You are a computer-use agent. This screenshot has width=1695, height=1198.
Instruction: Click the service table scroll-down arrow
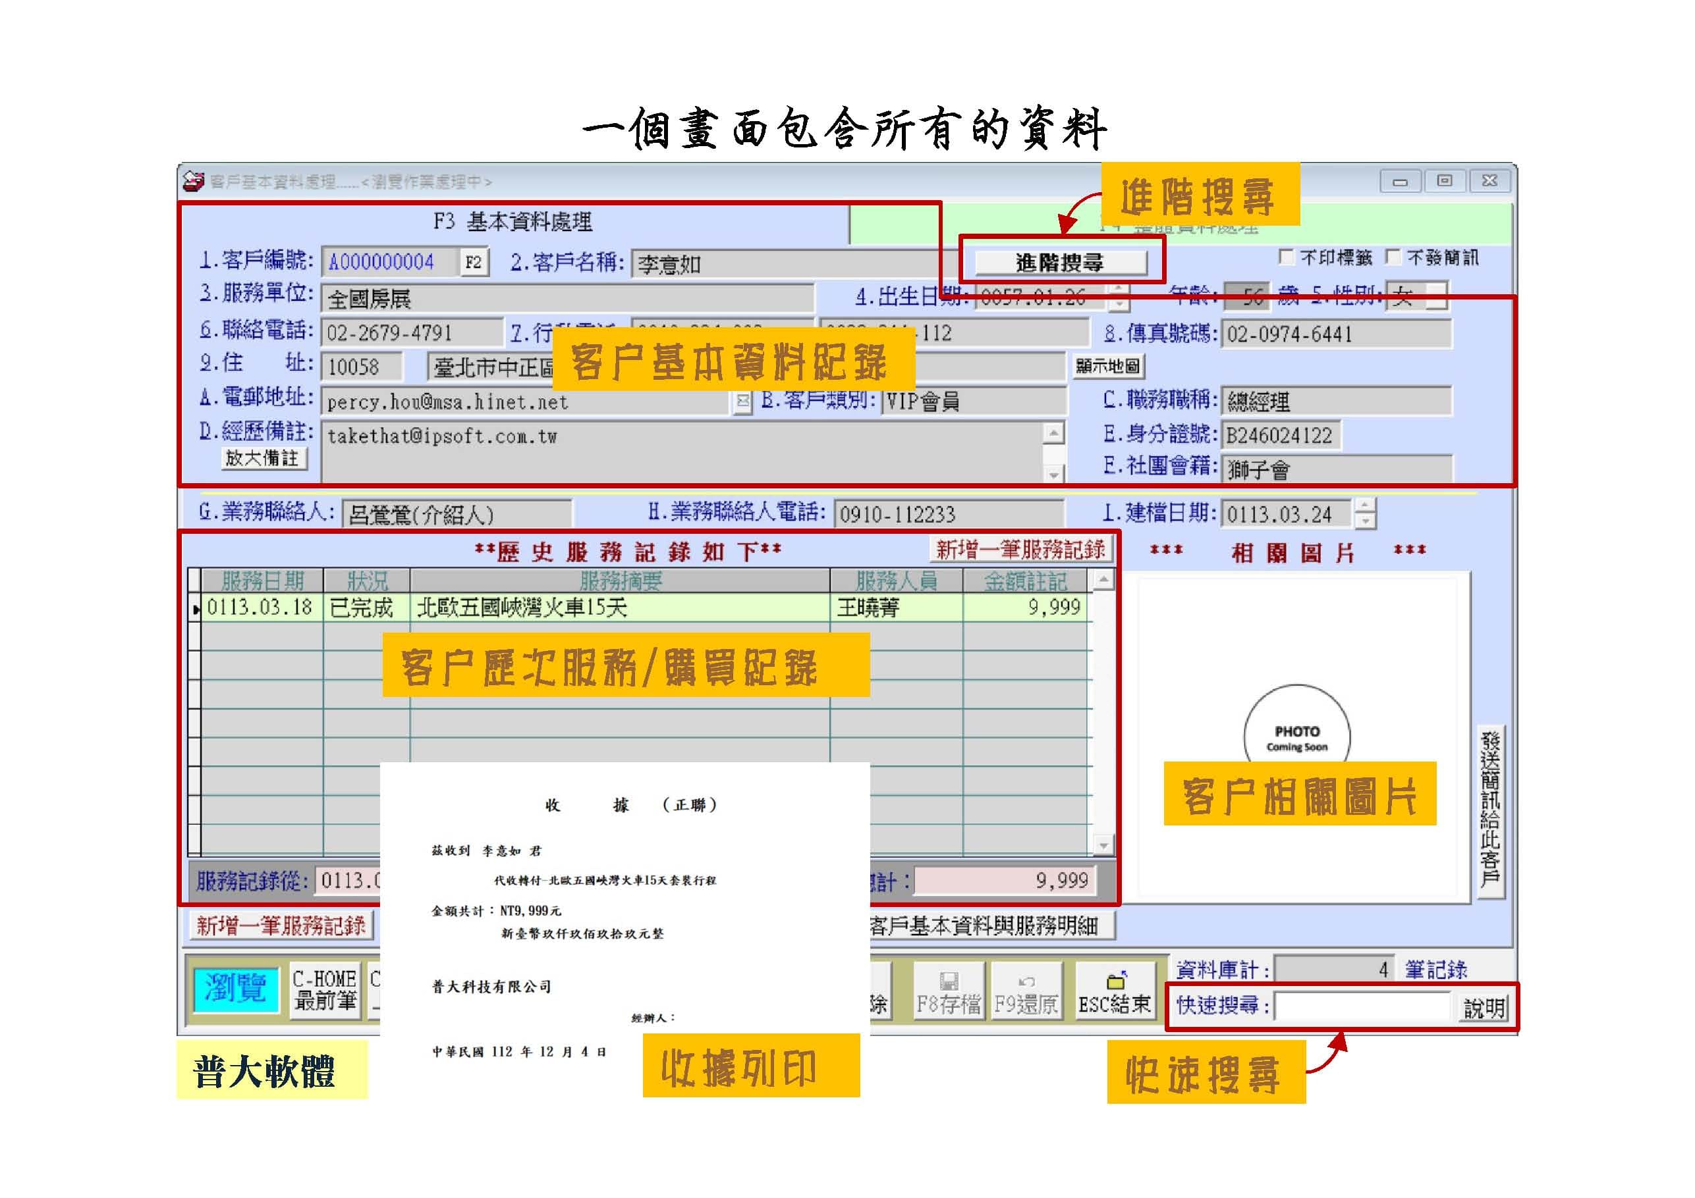point(1103,845)
